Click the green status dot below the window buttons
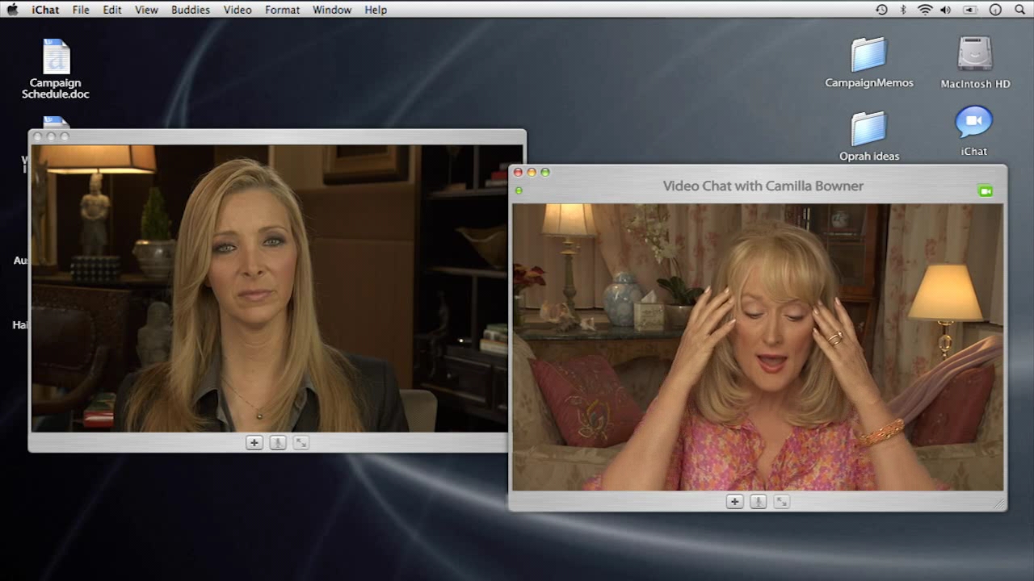The width and height of the screenshot is (1034, 581). (x=519, y=190)
